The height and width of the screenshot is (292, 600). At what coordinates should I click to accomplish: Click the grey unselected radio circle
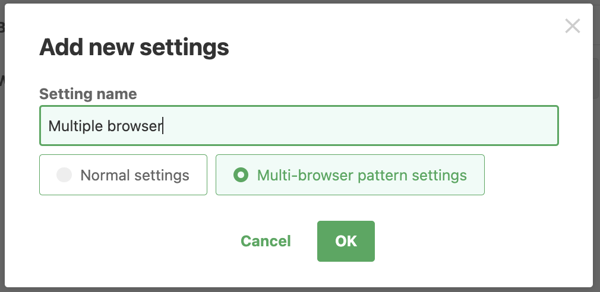[64, 175]
